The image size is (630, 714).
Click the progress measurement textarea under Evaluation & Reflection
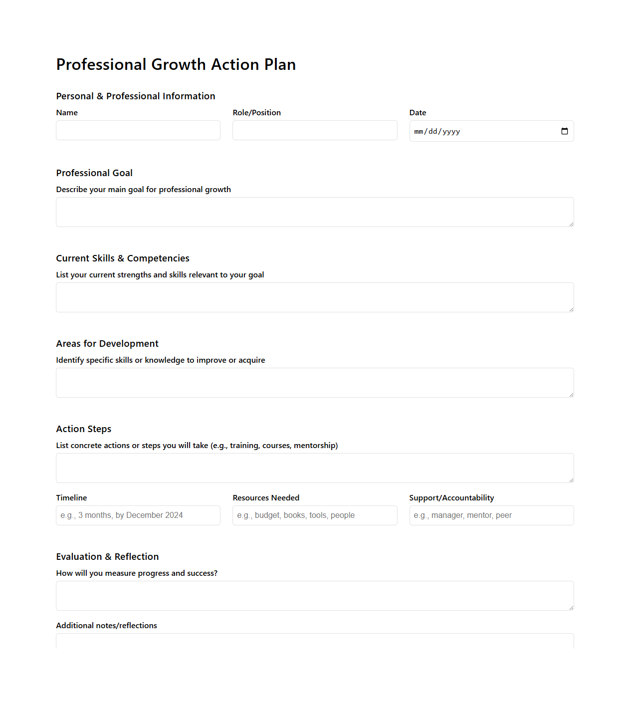pos(314,595)
